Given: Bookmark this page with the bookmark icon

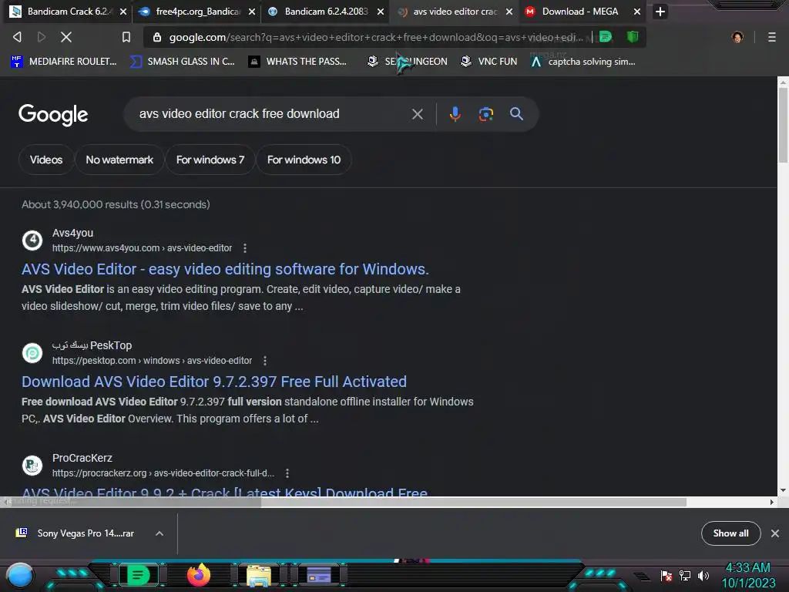Looking at the screenshot, I should click(126, 37).
